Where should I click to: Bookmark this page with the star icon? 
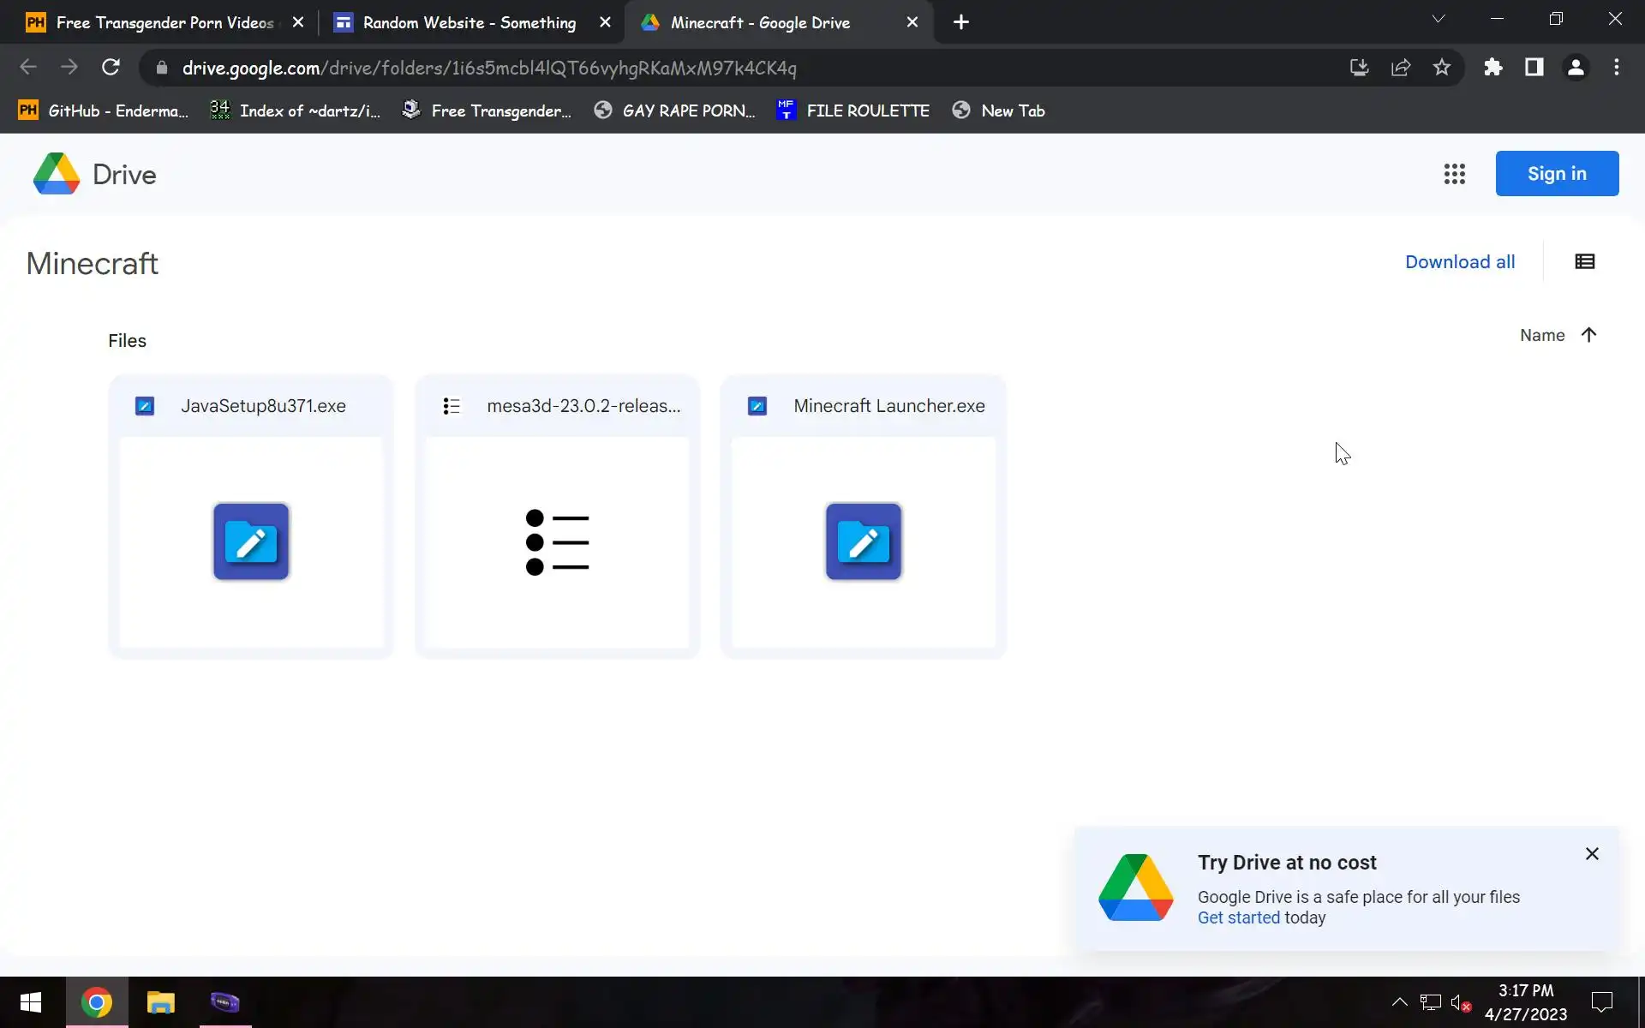point(1442,68)
